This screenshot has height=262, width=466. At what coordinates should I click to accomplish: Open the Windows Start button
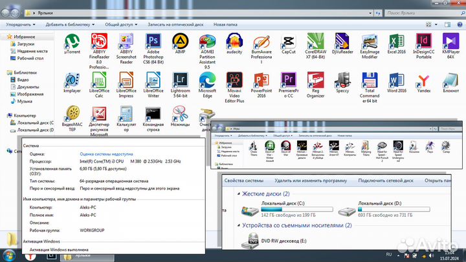8,256
